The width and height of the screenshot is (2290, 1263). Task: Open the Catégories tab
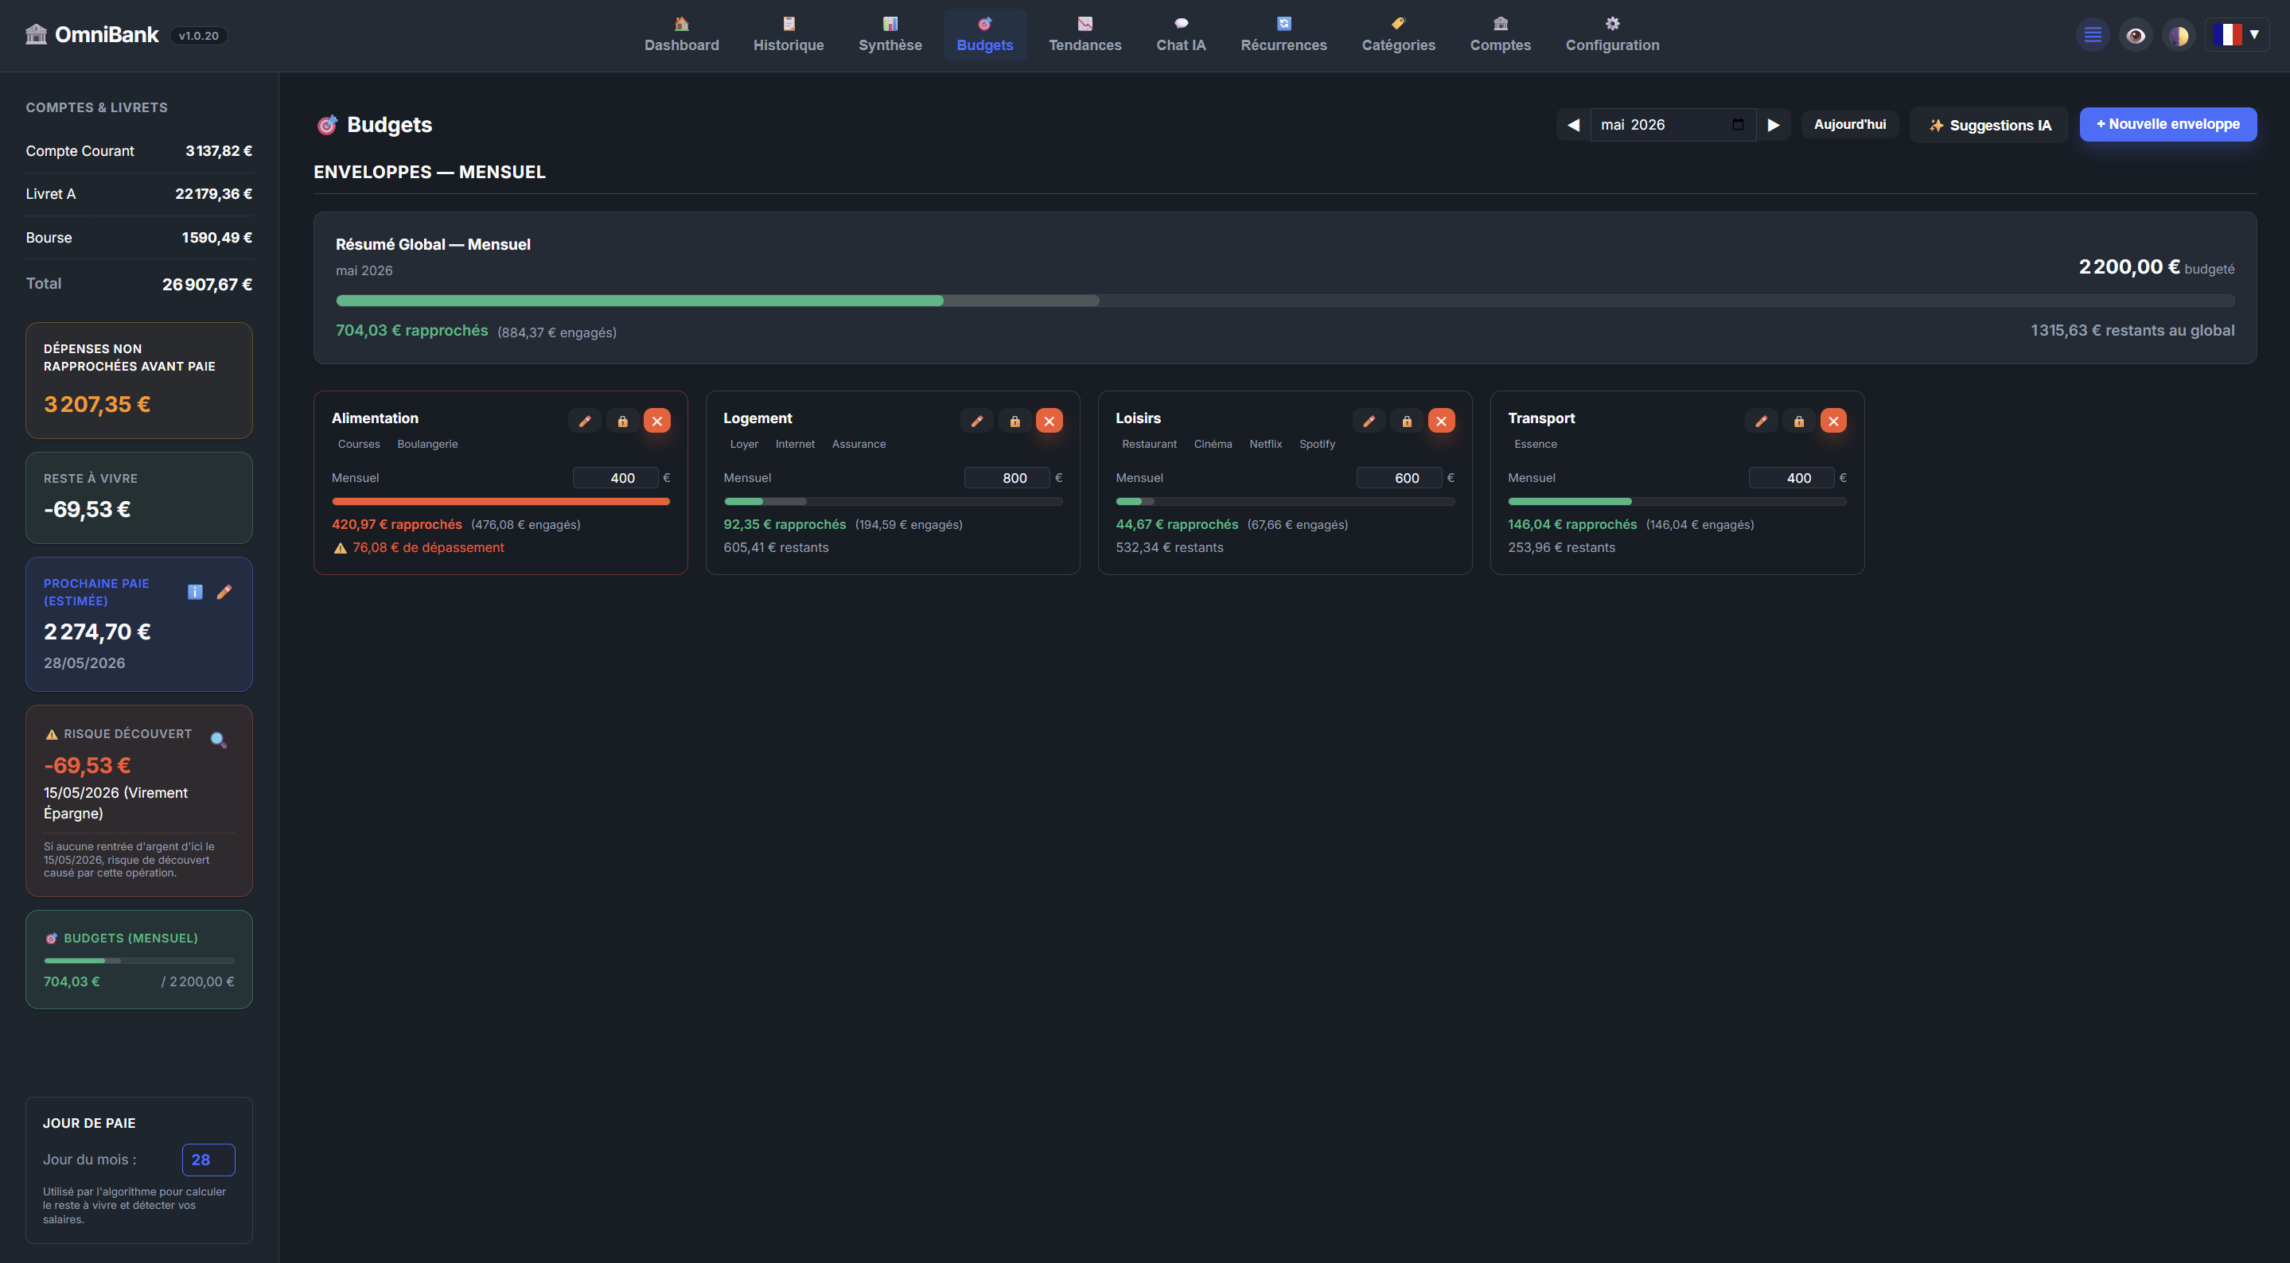pyautogui.click(x=1398, y=35)
